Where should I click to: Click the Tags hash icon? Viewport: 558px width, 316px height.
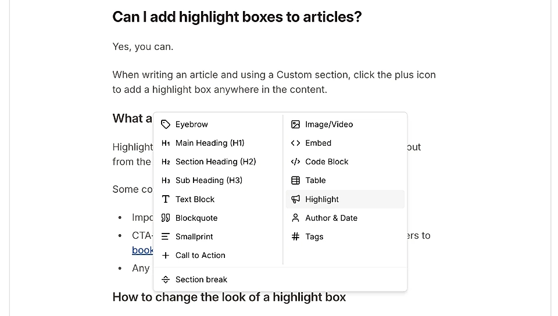click(295, 236)
